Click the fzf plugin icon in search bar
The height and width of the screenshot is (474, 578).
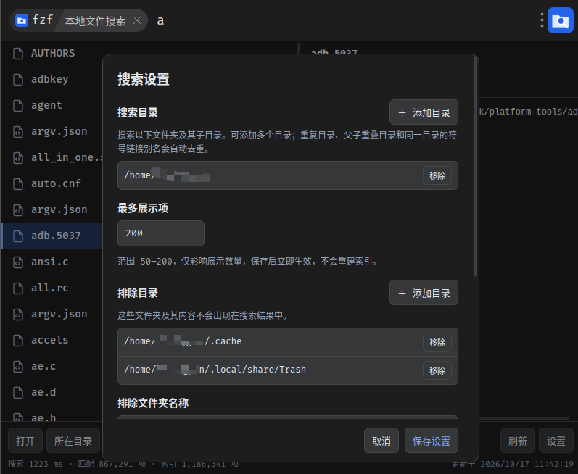pos(22,20)
